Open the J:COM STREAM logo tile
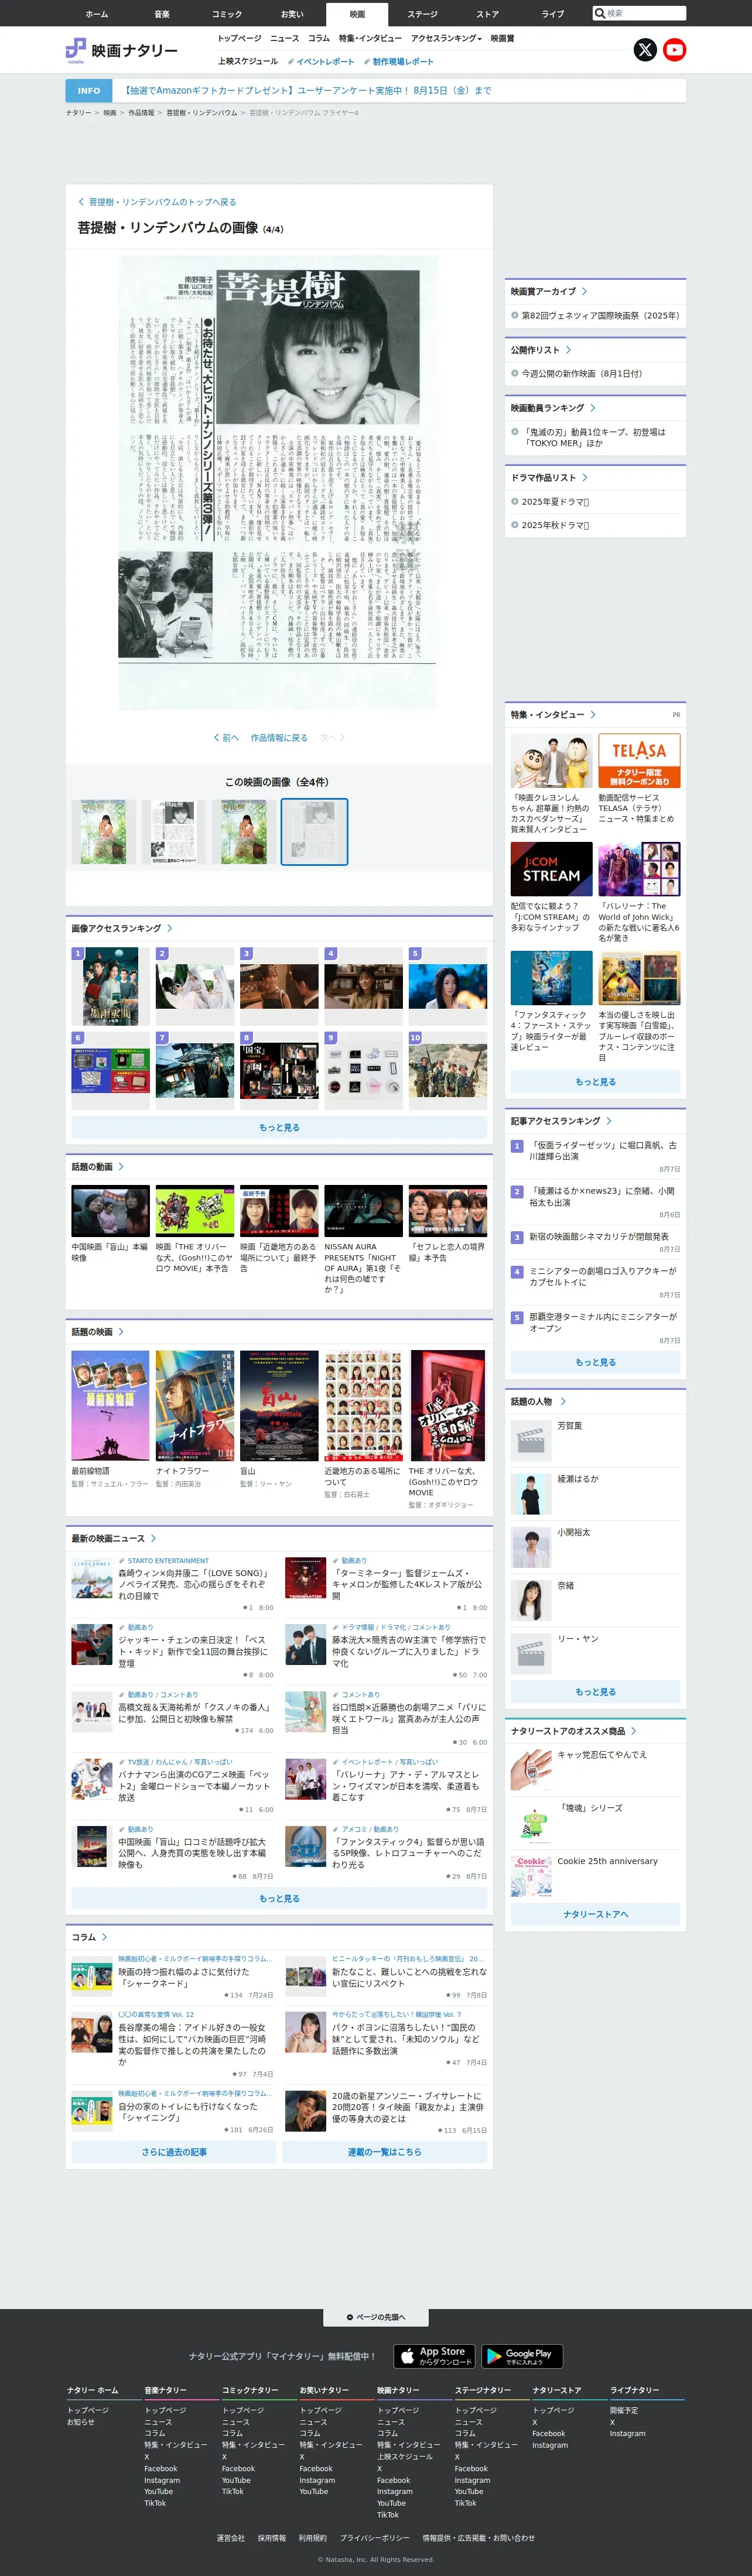Viewport: 752px width, 2576px height. pos(551,869)
